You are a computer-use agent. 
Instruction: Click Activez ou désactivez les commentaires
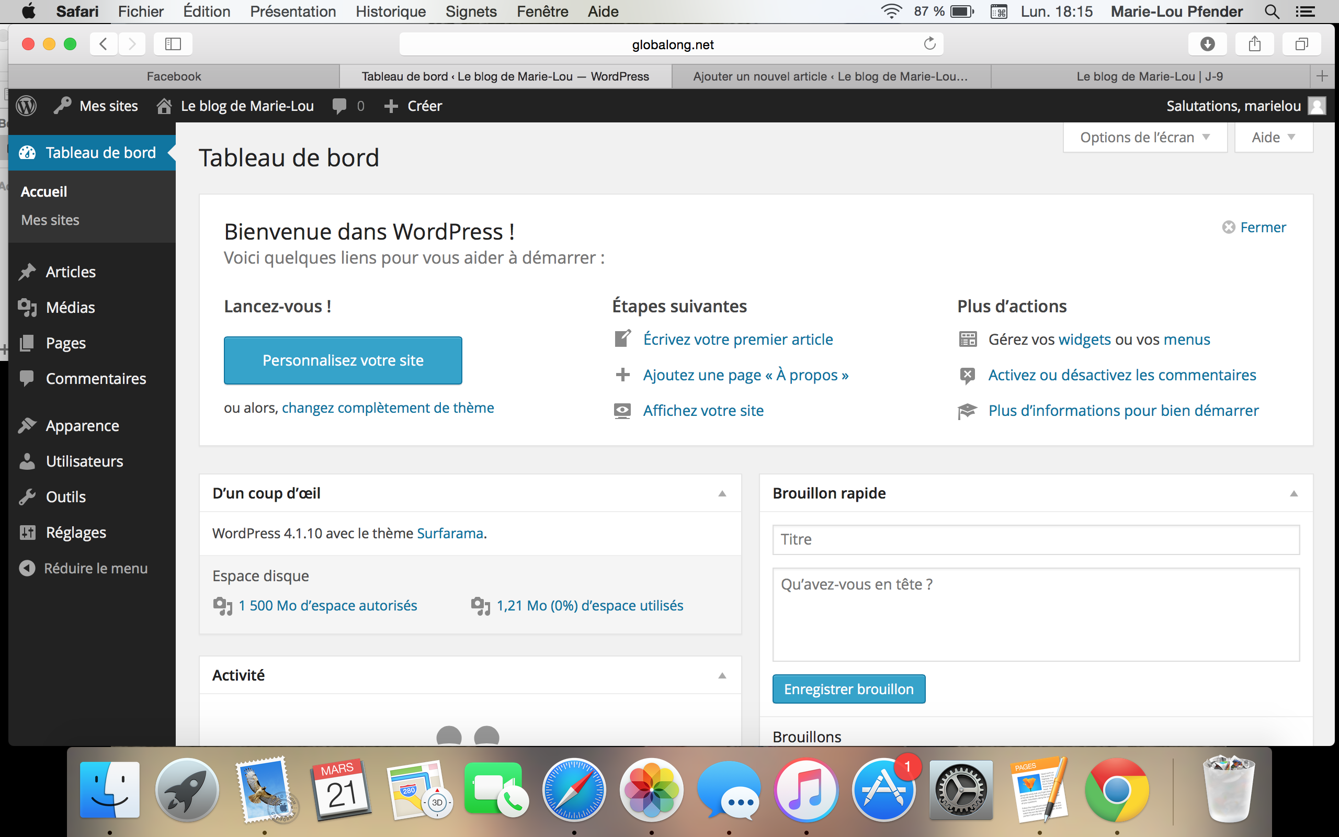(1122, 375)
